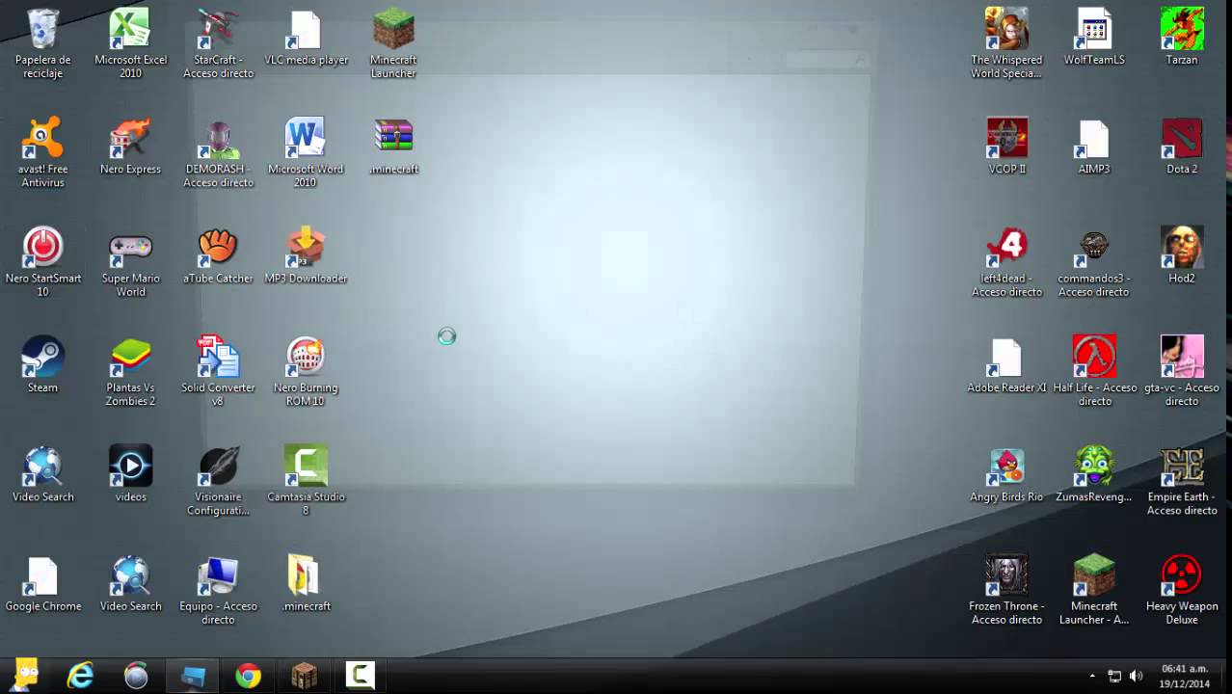Select the gta-vc shortcut icon
Image resolution: width=1232 pixels, height=694 pixels.
(1182, 357)
